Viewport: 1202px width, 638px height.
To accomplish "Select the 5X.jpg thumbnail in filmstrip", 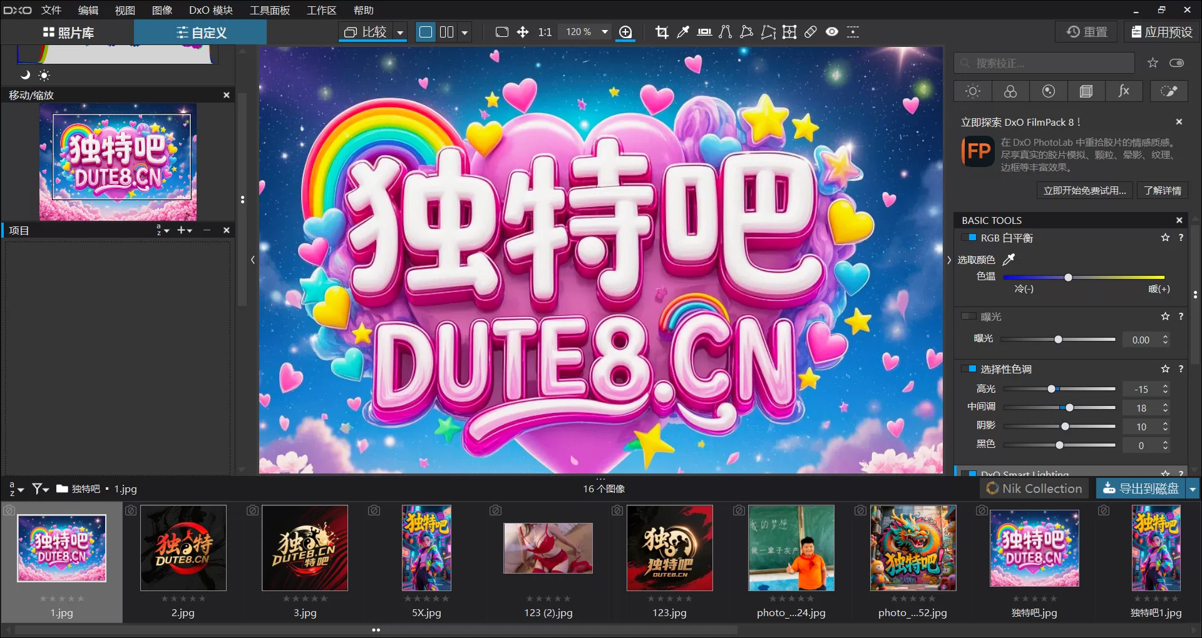I will click(426, 549).
